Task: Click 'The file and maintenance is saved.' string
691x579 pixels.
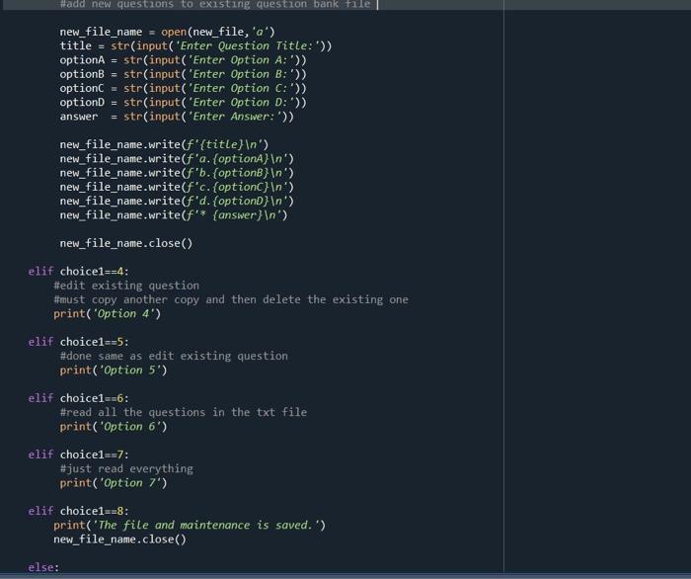Action: coord(205,526)
